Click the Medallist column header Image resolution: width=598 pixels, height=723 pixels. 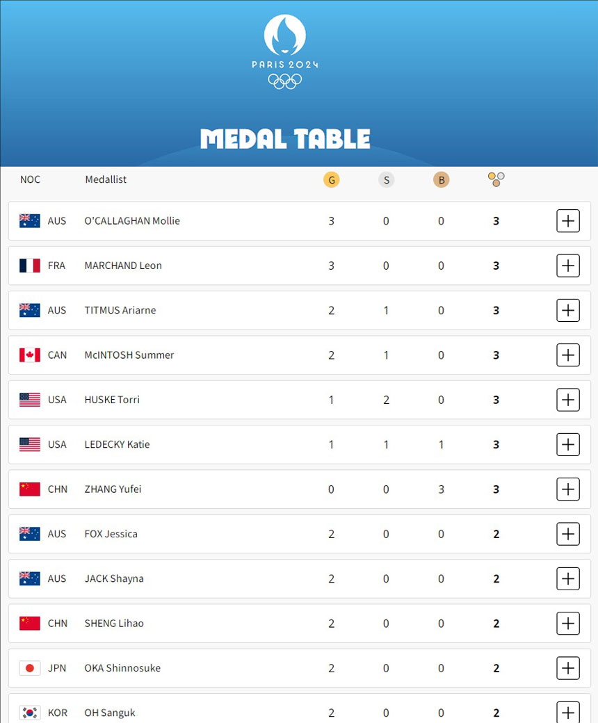(106, 179)
